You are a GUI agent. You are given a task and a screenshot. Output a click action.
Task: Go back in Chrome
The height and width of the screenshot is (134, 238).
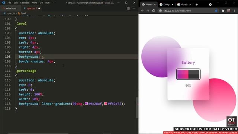pyautogui.click(x=142, y=11)
